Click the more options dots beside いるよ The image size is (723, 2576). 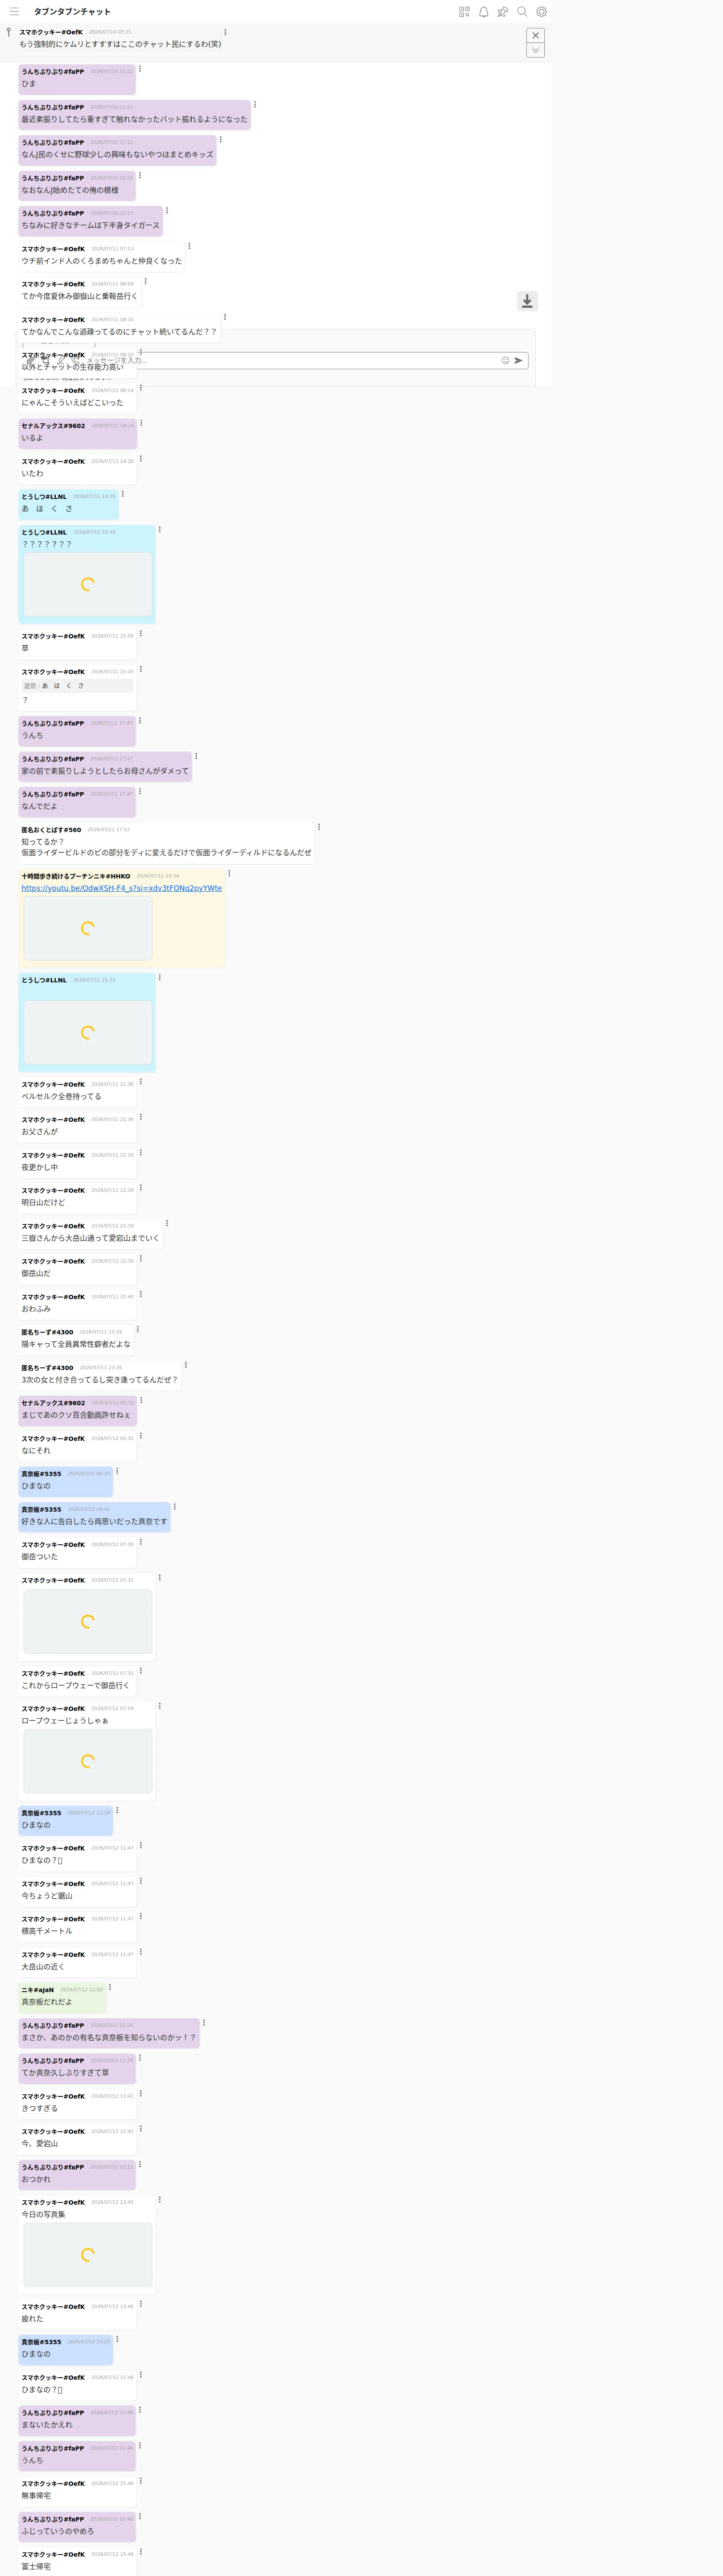[141, 423]
